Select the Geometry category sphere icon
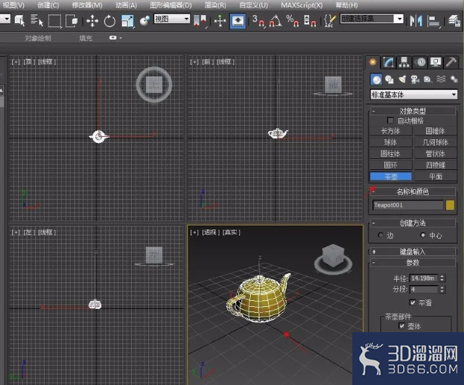The image size is (464, 385). point(376,79)
